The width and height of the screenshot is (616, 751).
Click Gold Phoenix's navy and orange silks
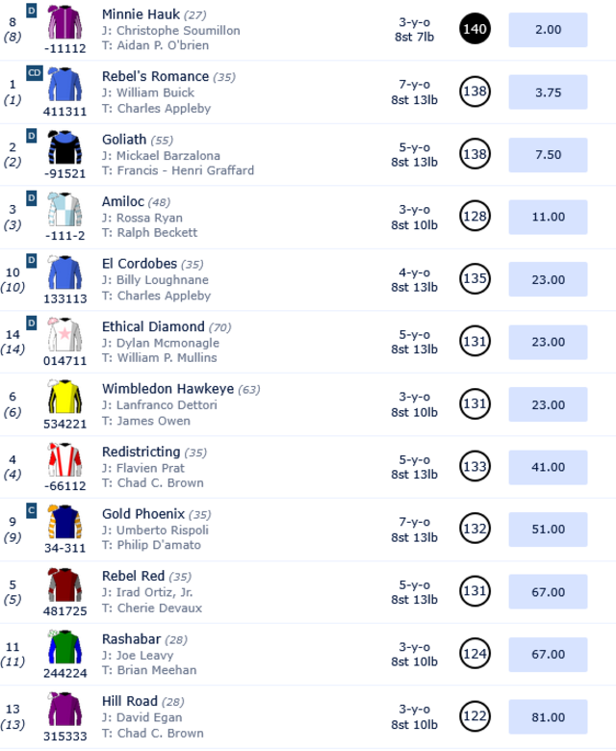(x=64, y=523)
